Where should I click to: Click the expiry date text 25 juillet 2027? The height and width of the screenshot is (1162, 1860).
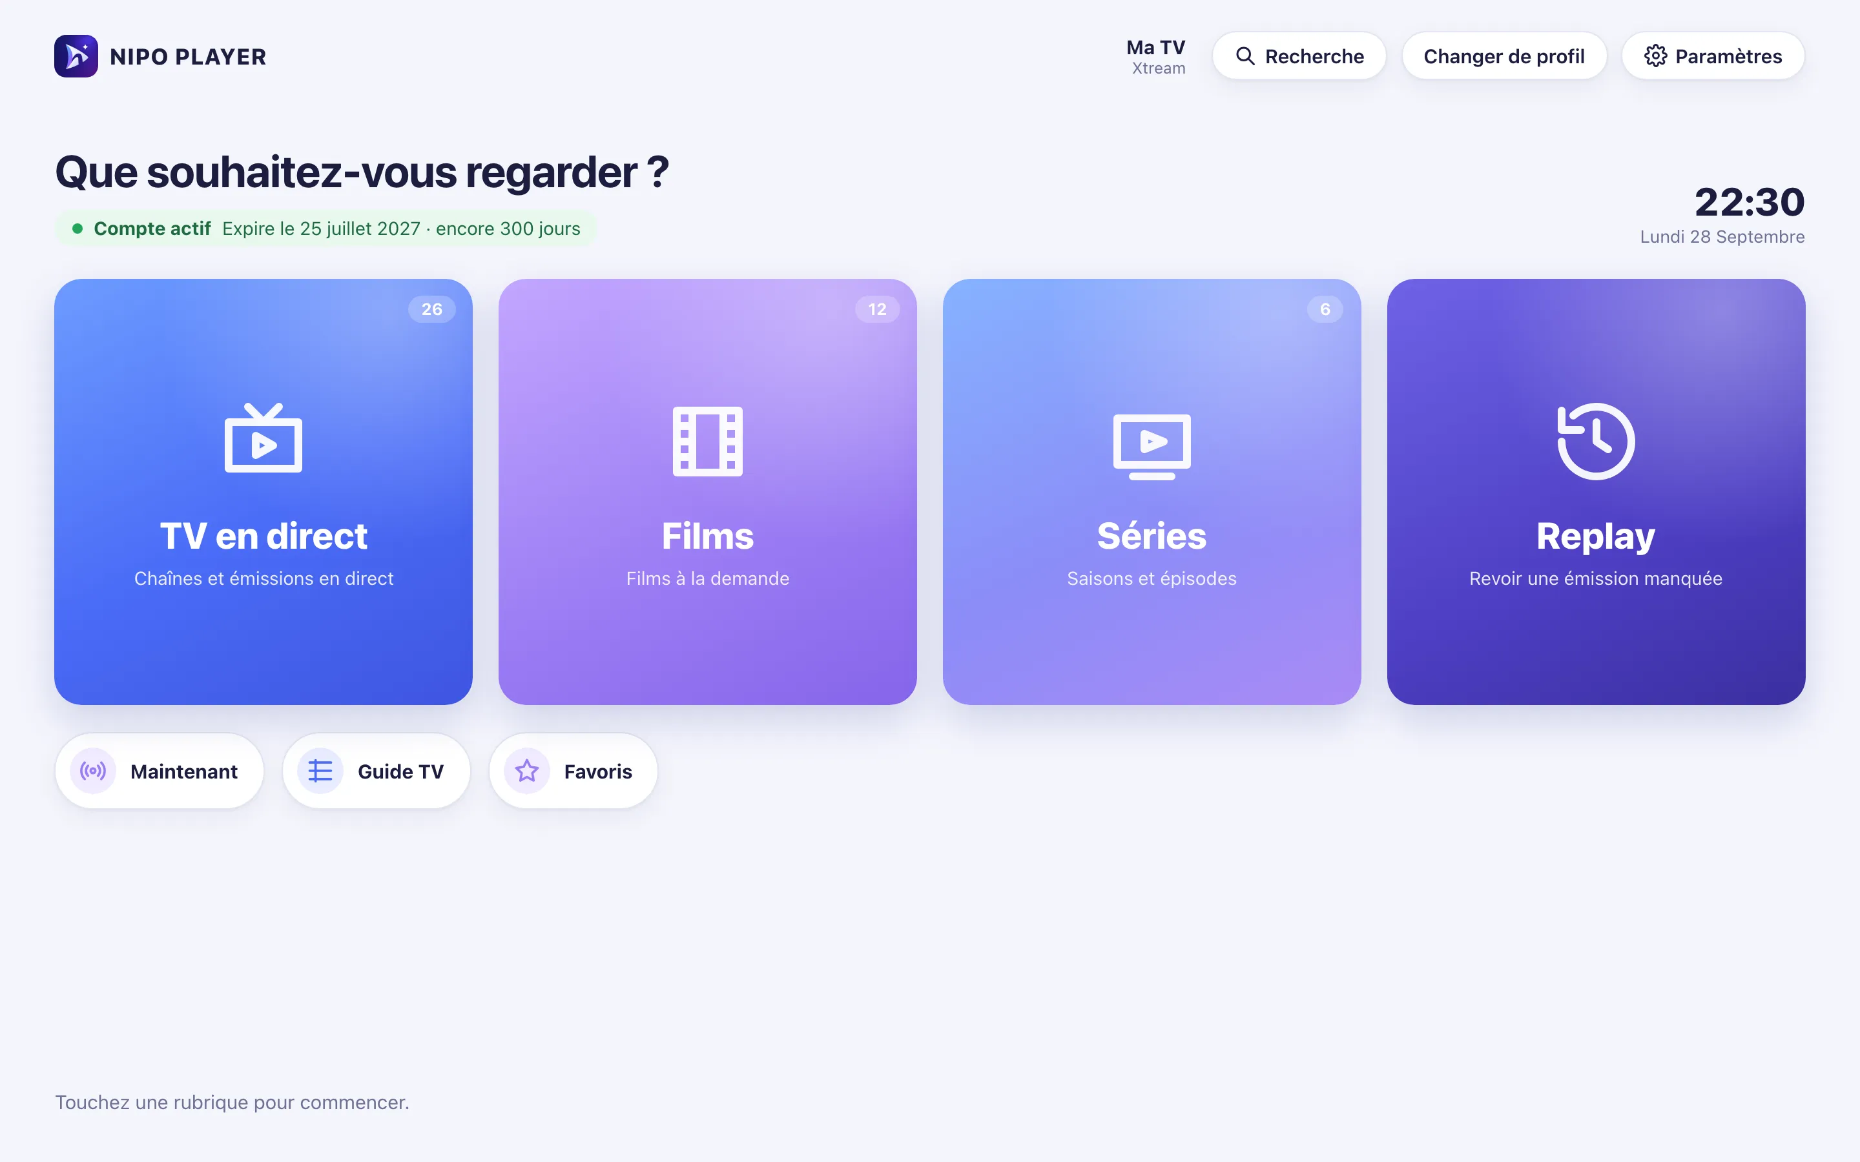coord(360,229)
